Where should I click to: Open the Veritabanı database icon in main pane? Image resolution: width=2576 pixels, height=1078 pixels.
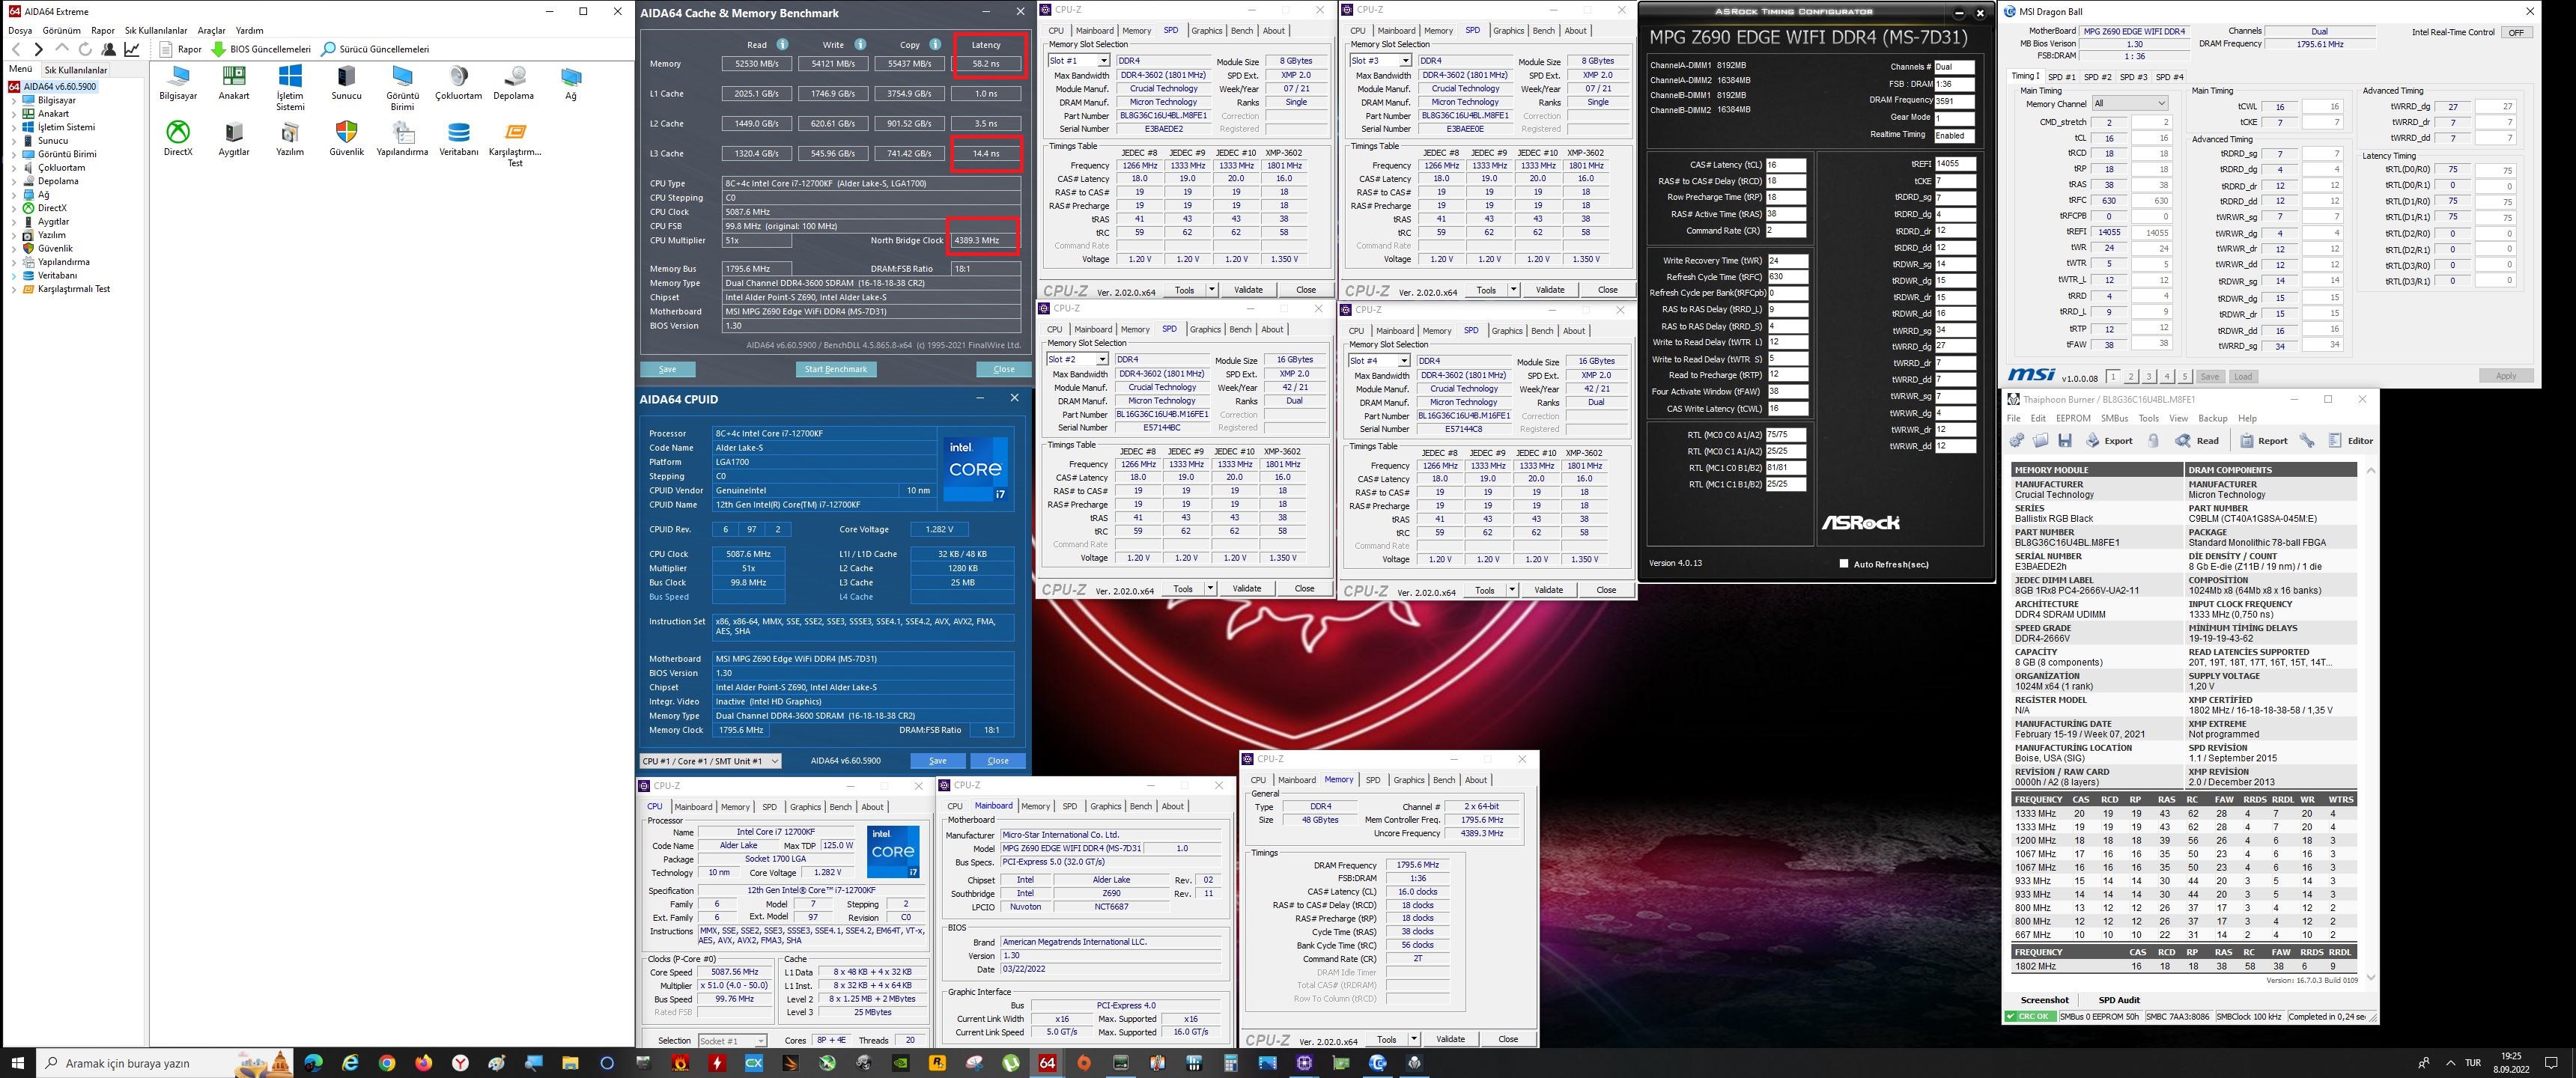click(458, 139)
